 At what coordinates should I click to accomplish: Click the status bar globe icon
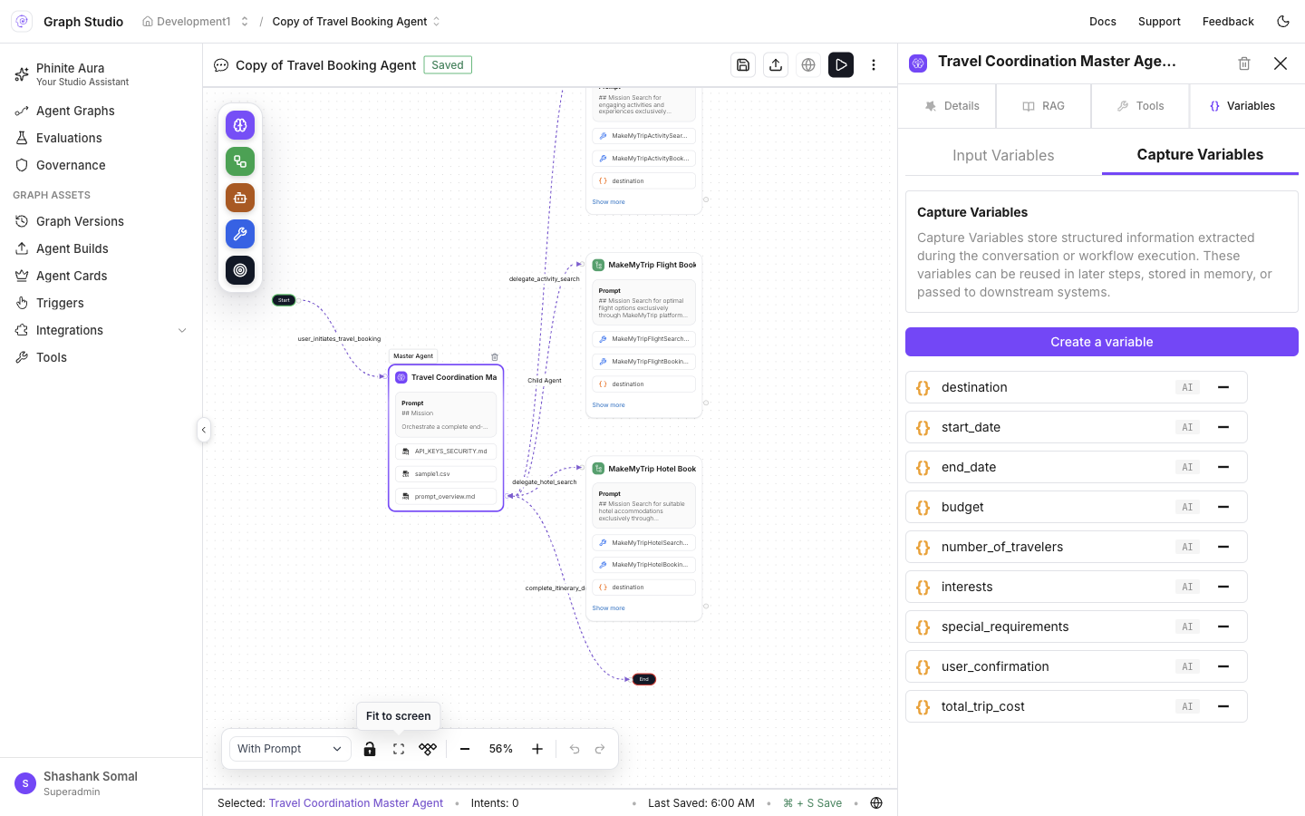[x=876, y=803]
